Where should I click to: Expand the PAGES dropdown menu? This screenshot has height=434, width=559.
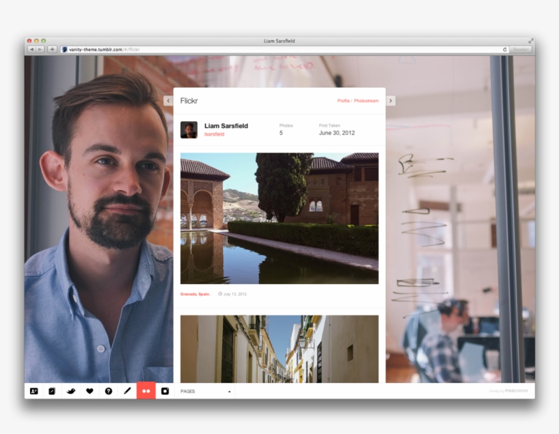pos(205,392)
